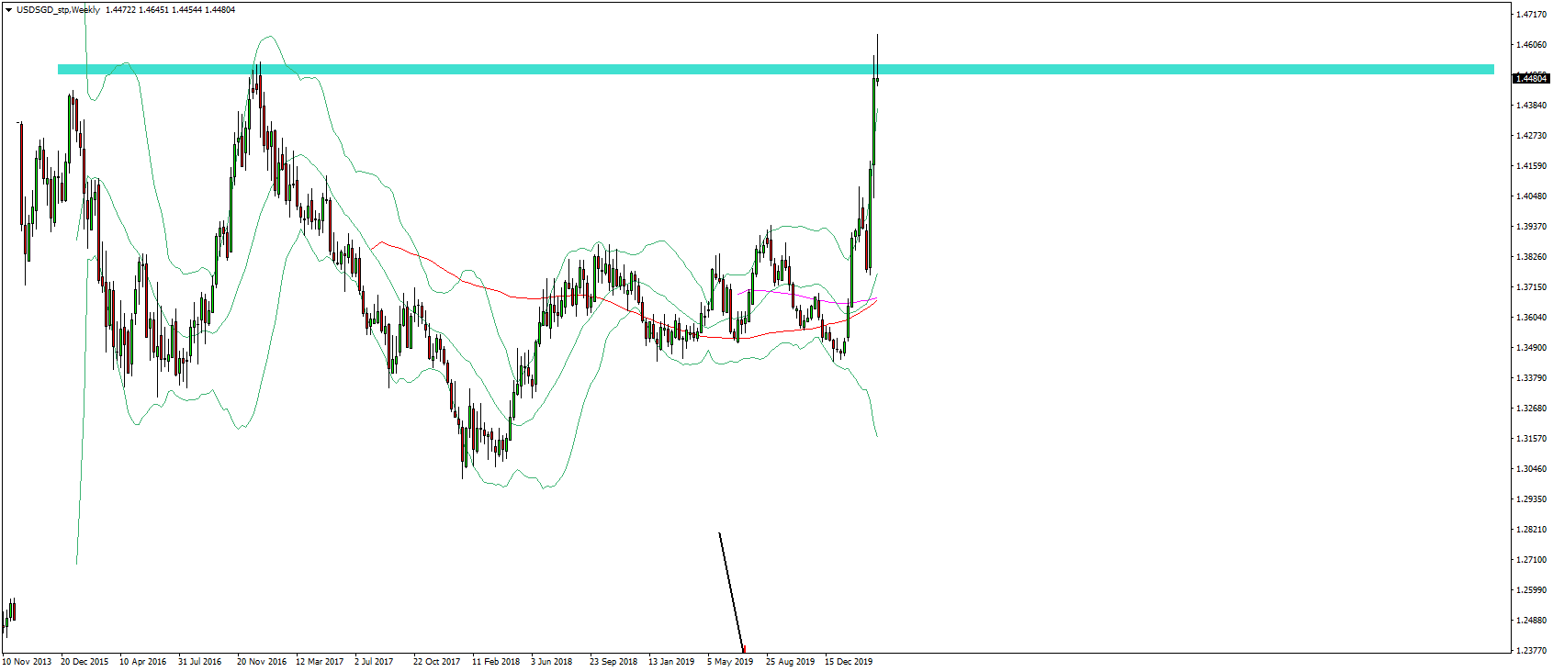Click the 11 Feb 2018 date label
The height and width of the screenshot is (672, 1553).
pos(496,662)
